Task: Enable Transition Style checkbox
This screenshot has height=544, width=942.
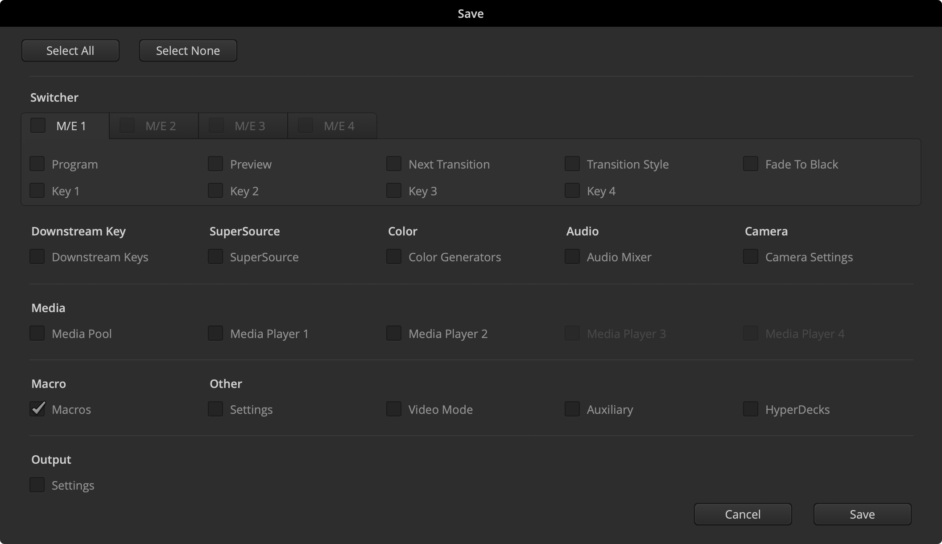Action: pos(573,164)
